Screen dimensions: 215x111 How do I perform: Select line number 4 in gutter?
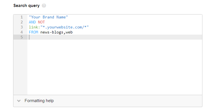click(x=22, y=32)
